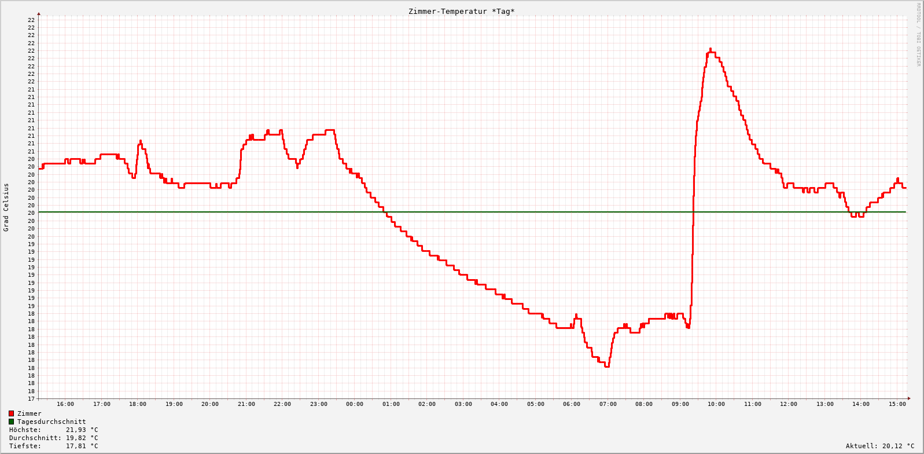Click the red Zimmer legend swatch
The width and height of the screenshot is (924, 454).
click(x=11, y=413)
